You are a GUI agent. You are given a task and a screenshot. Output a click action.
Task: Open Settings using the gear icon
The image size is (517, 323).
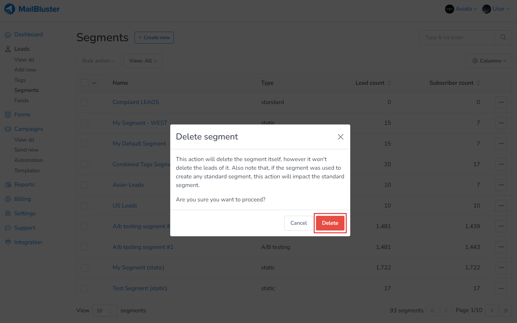[x=8, y=213]
